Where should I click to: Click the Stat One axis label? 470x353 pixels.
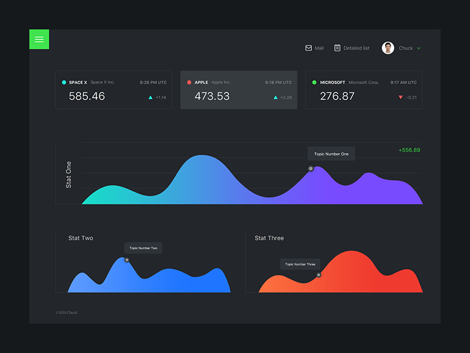[69, 175]
